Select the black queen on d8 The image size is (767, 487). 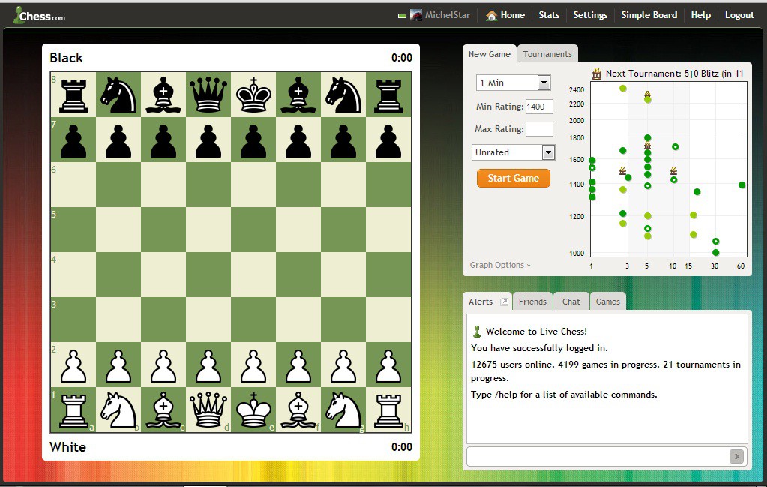(208, 95)
